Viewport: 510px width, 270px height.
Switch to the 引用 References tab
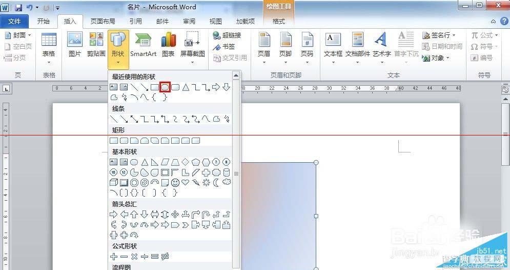(x=136, y=21)
